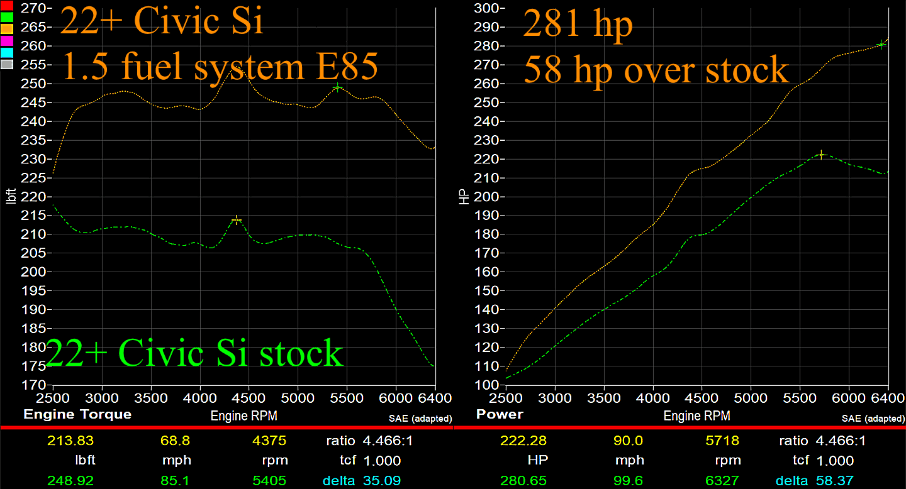The width and height of the screenshot is (906, 489).
Task: Click the yellow 90.0 mph value
Action: tap(629, 441)
